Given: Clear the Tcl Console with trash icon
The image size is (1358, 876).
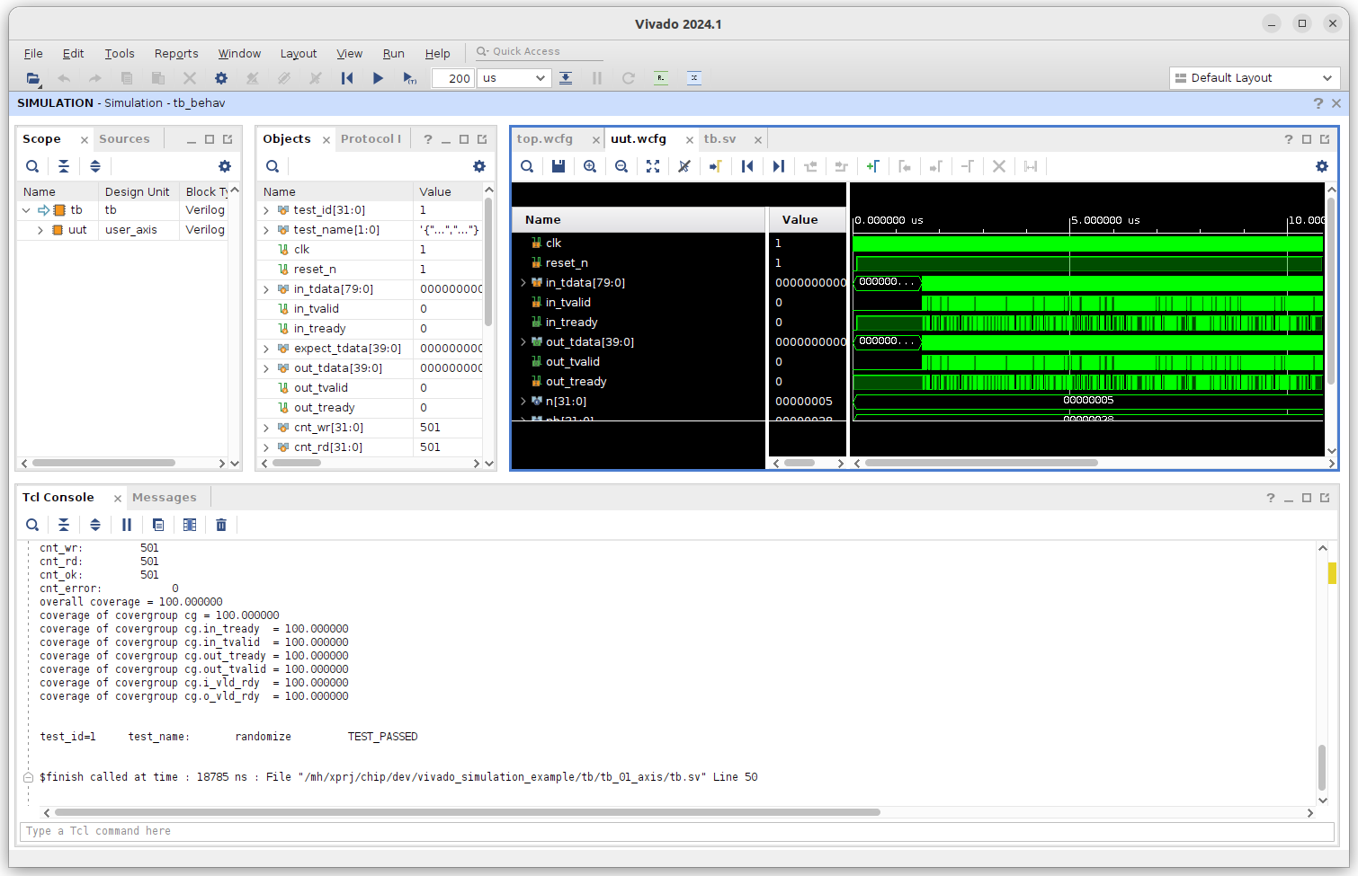Looking at the screenshot, I should pyautogui.click(x=221, y=525).
